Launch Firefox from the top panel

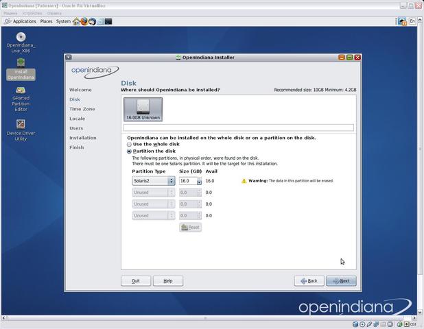pyautogui.click(x=84, y=21)
